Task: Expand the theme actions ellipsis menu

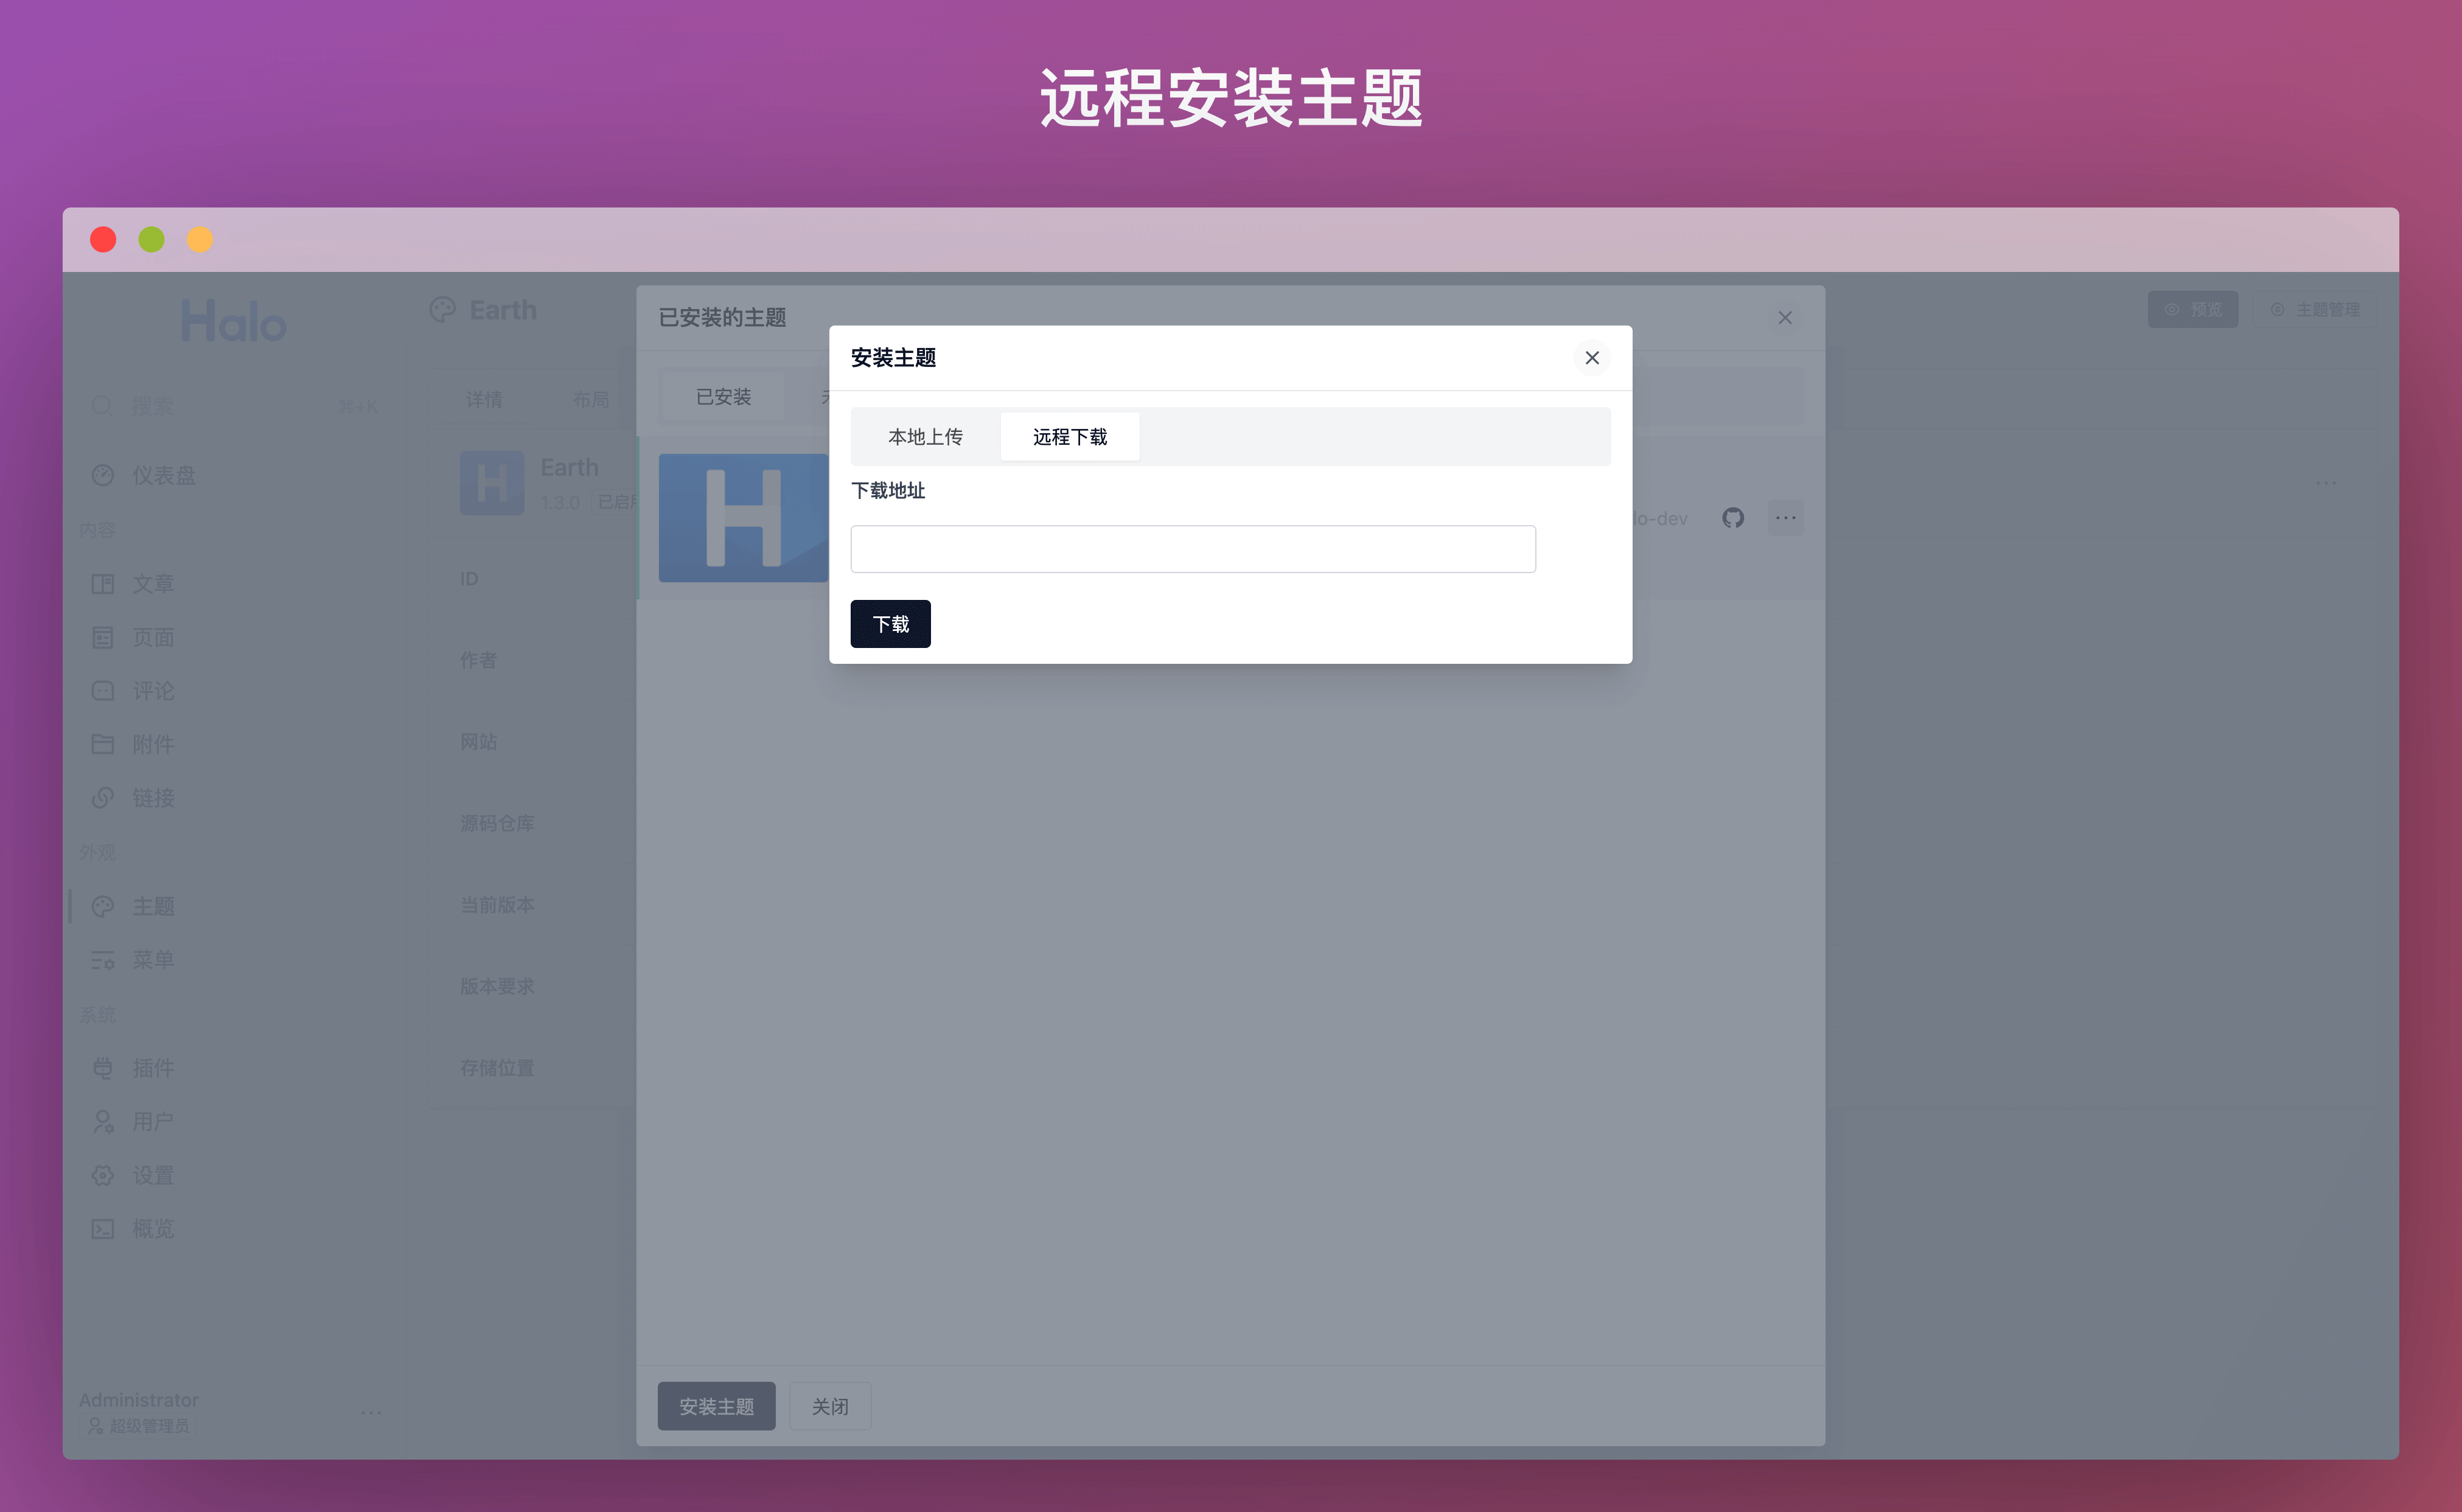Action: tap(1786, 518)
